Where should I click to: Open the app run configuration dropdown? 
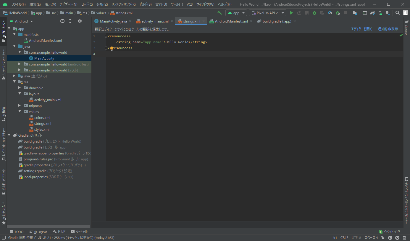coord(236,13)
